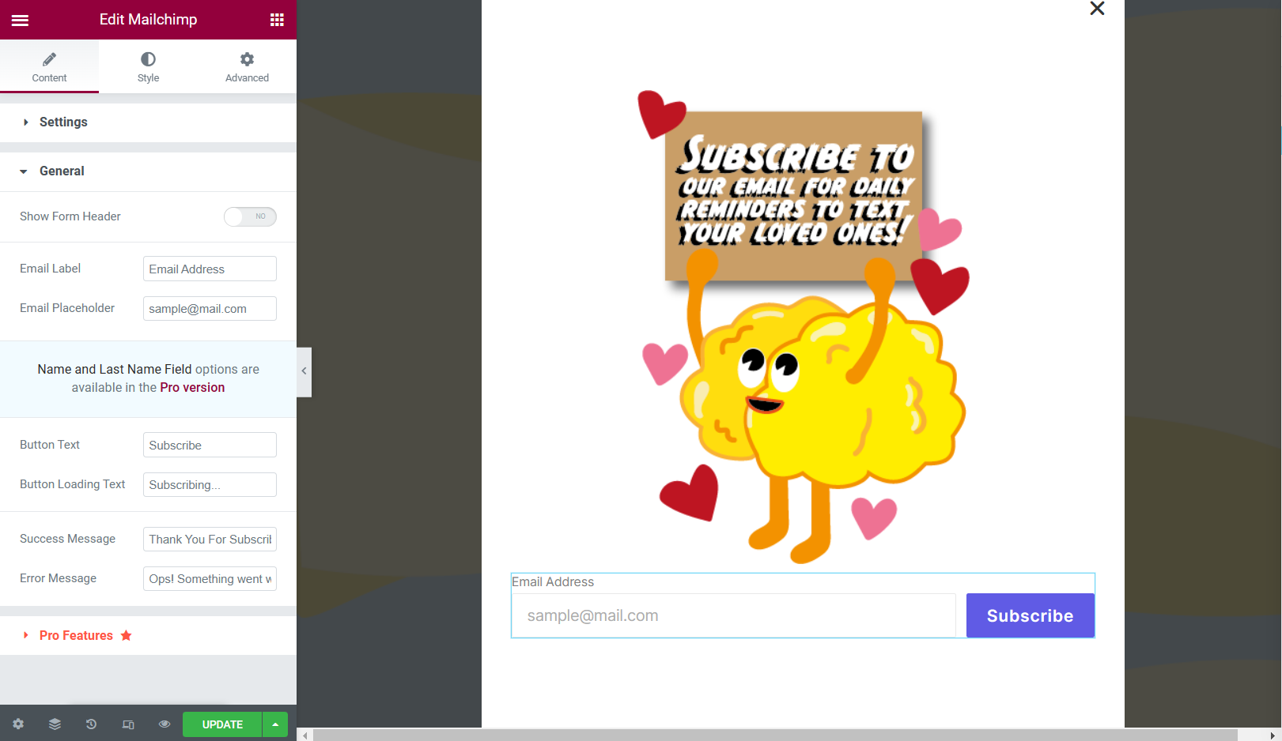This screenshot has height=741, width=1282.
Task: Collapse the editor panel with side arrow
Action: click(304, 371)
